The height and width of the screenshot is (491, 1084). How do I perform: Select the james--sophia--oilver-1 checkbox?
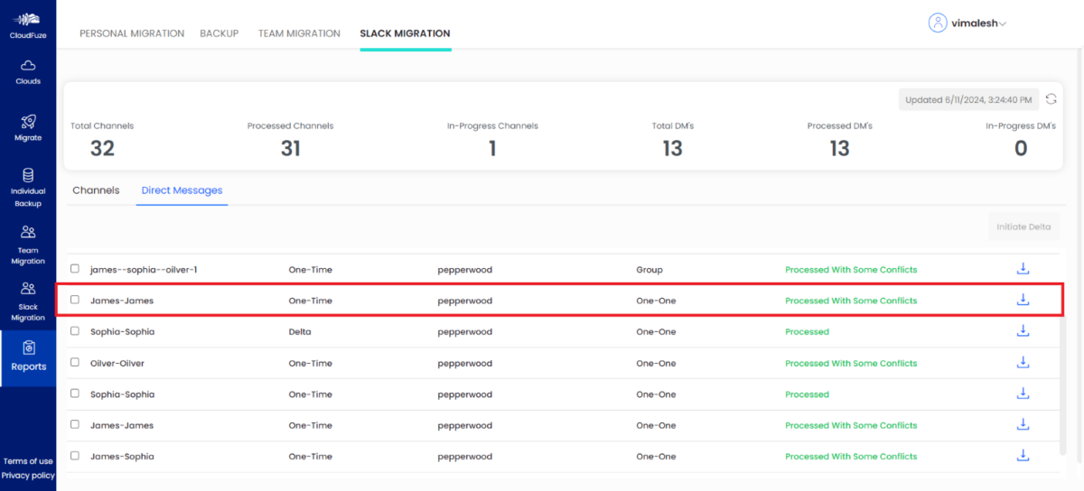point(75,269)
